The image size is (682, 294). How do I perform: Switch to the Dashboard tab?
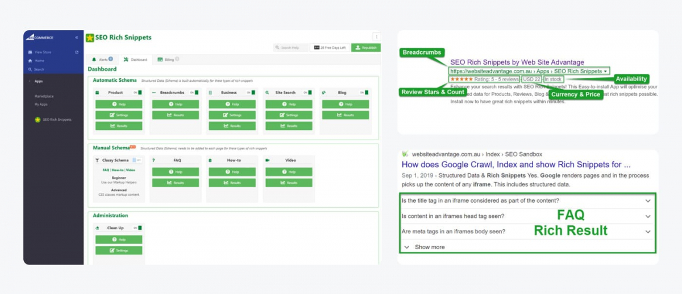pos(135,59)
